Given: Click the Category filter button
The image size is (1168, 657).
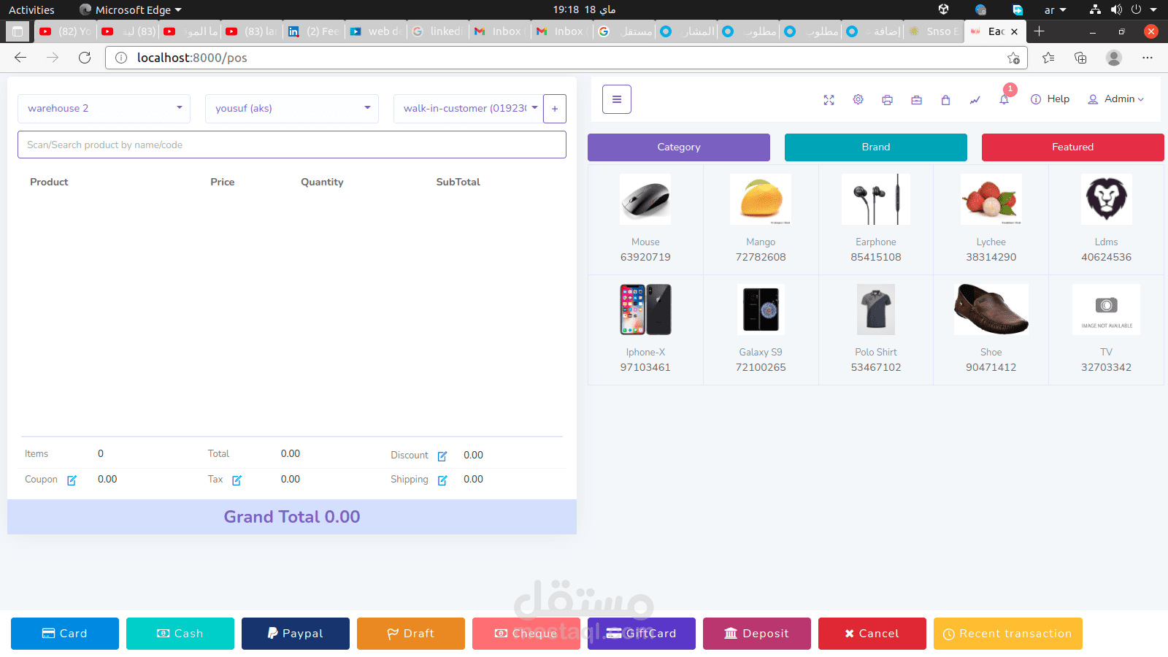Looking at the screenshot, I should click(x=679, y=147).
